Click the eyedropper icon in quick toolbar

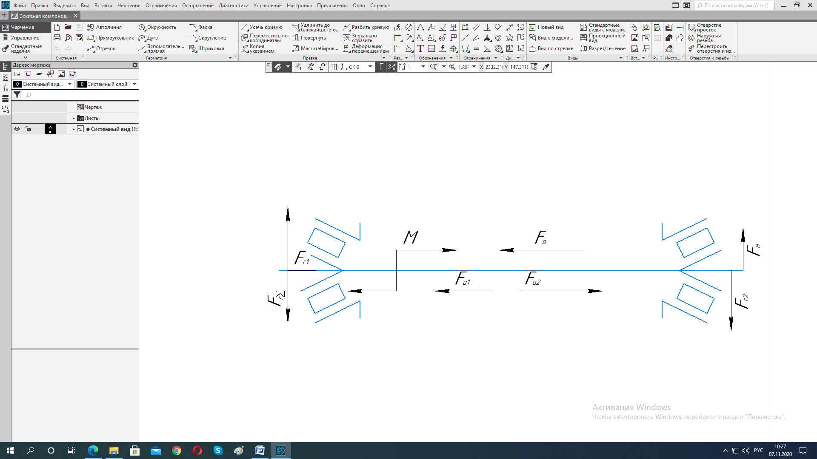[546, 67]
